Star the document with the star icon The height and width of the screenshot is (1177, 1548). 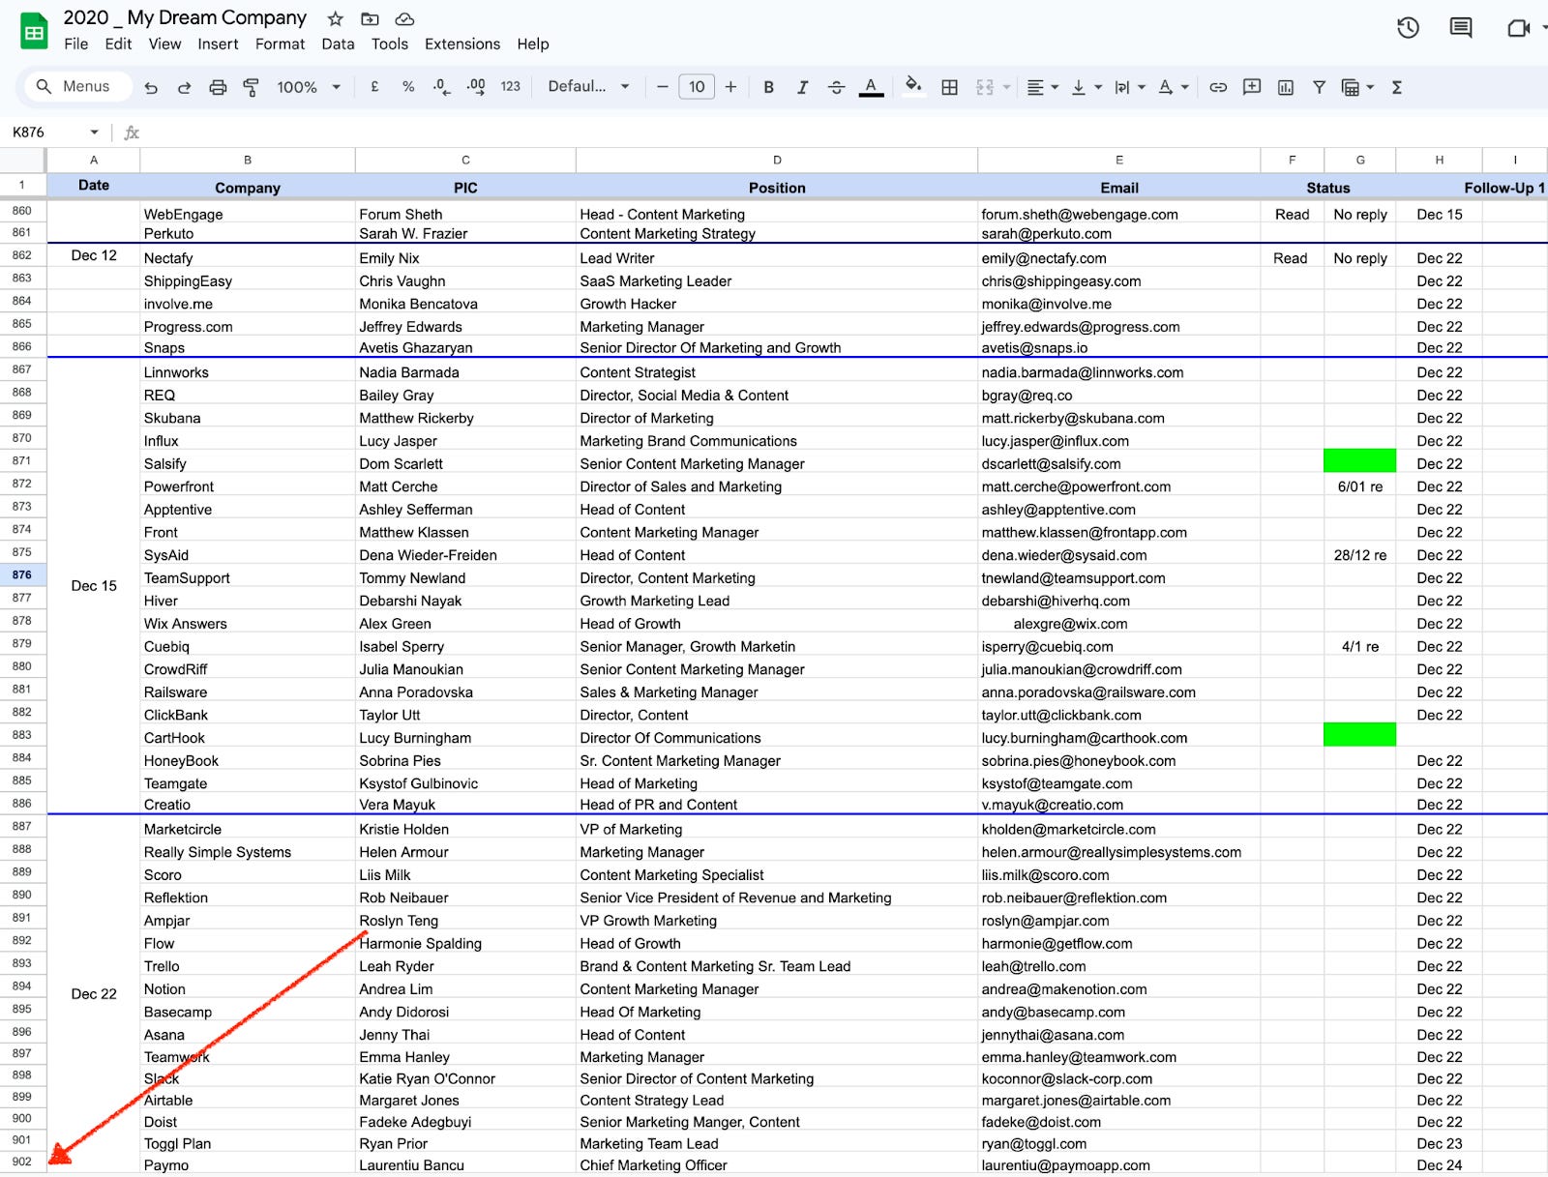[335, 18]
